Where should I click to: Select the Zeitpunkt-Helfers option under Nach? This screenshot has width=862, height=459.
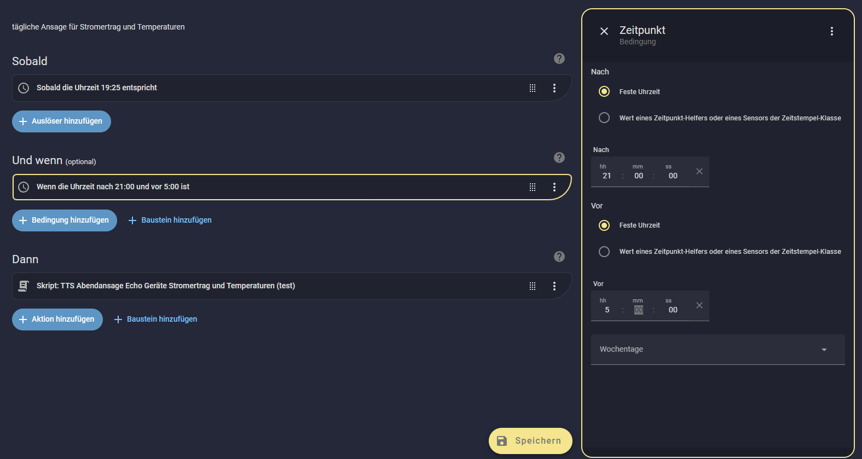[x=604, y=118]
